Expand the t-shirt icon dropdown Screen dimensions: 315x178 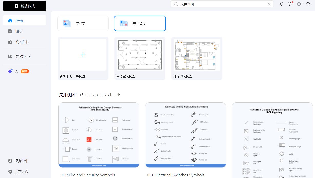311,4
